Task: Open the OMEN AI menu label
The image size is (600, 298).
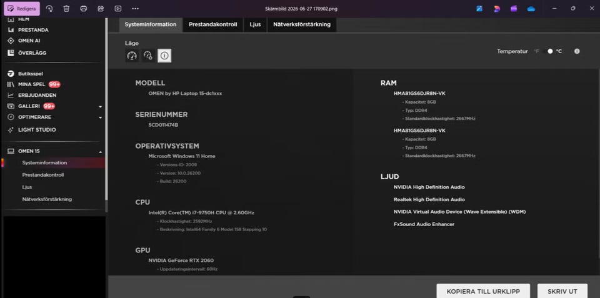Action: coord(29,41)
